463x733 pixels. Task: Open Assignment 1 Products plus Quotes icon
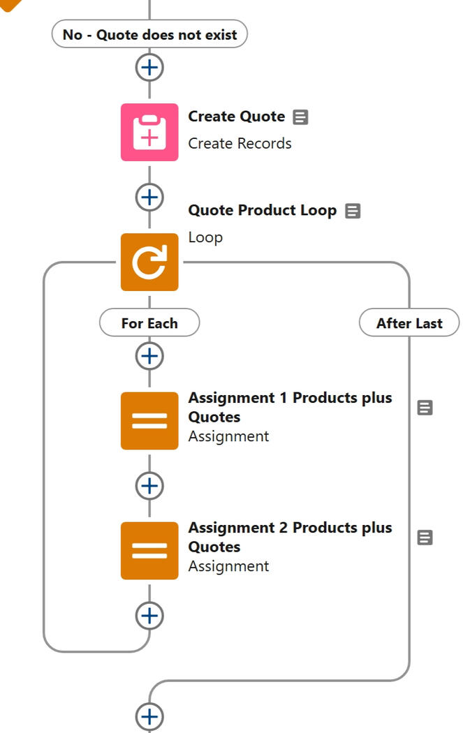click(x=149, y=420)
